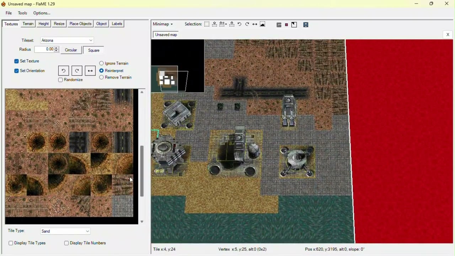Screen dimensions: 455x256
Task: Switch to the Object tab
Action: tap(101, 24)
